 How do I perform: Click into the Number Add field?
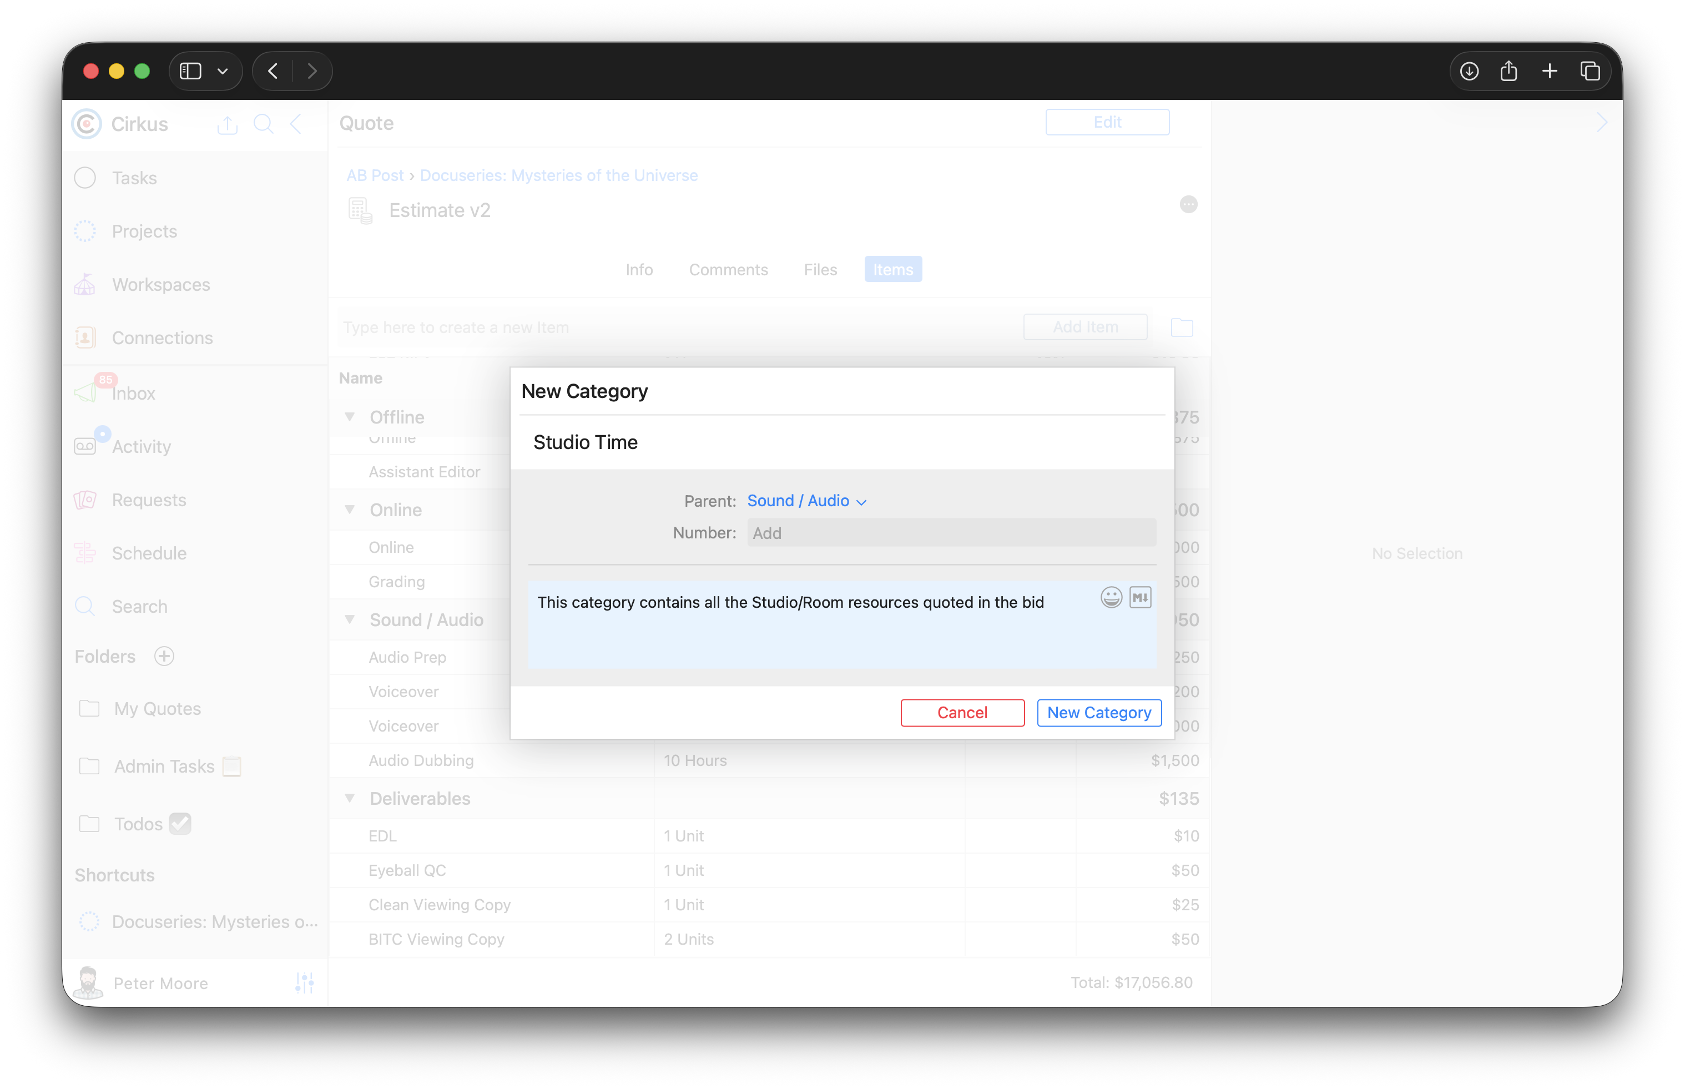tap(950, 532)
